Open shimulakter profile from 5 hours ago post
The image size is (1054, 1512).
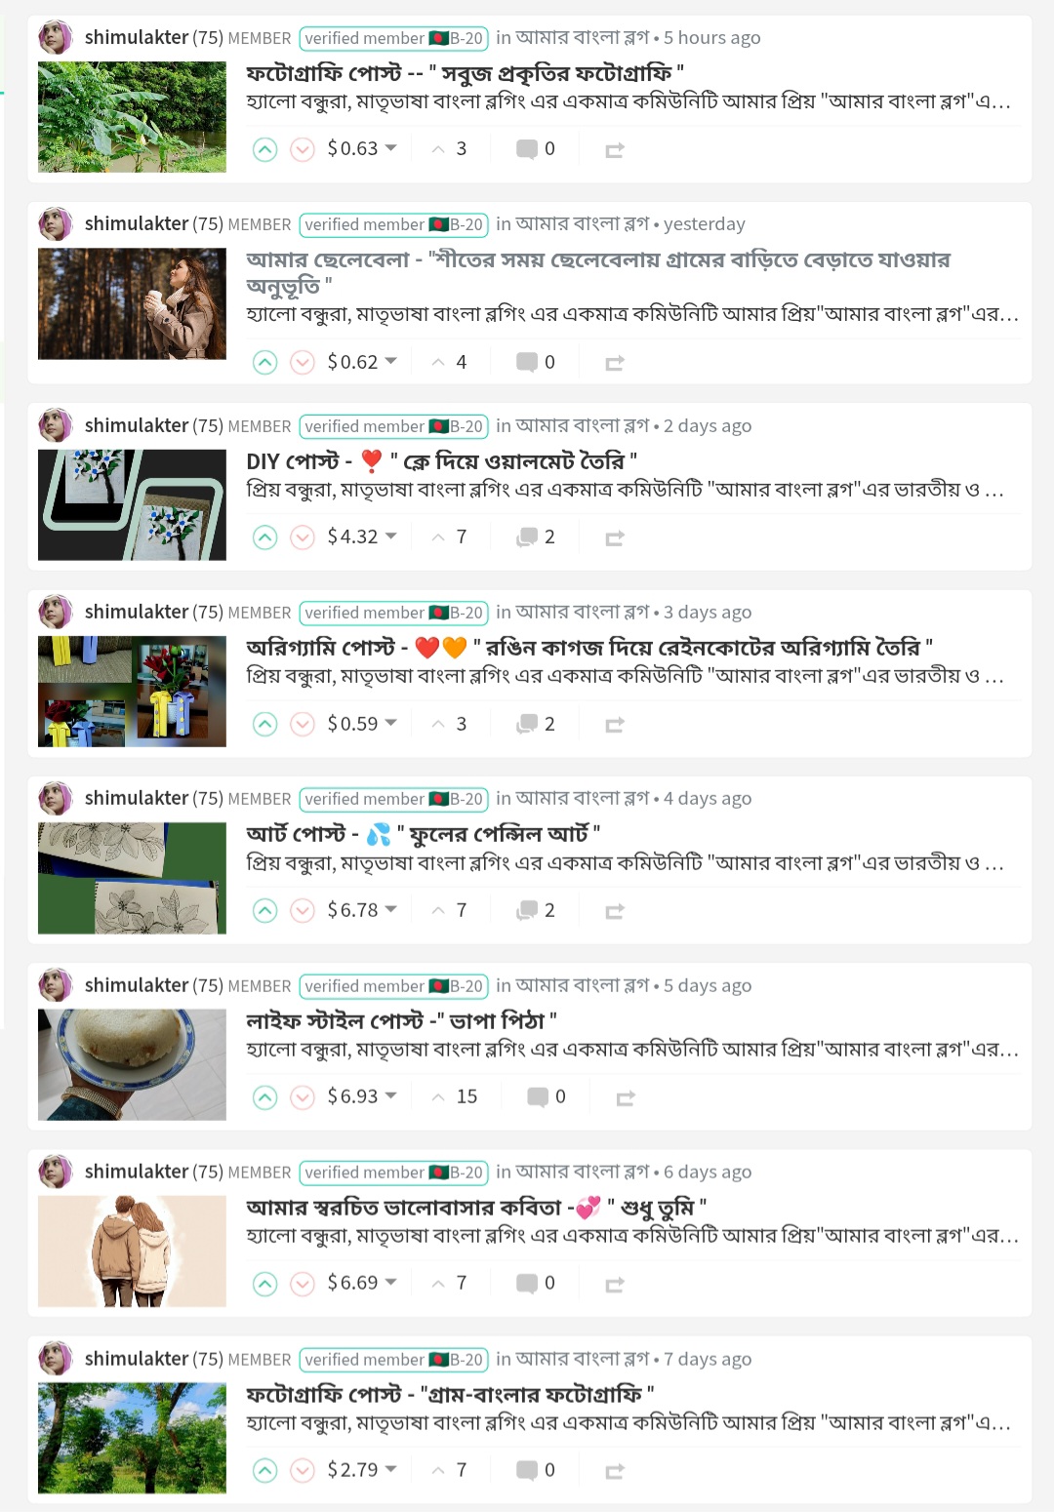137,37
